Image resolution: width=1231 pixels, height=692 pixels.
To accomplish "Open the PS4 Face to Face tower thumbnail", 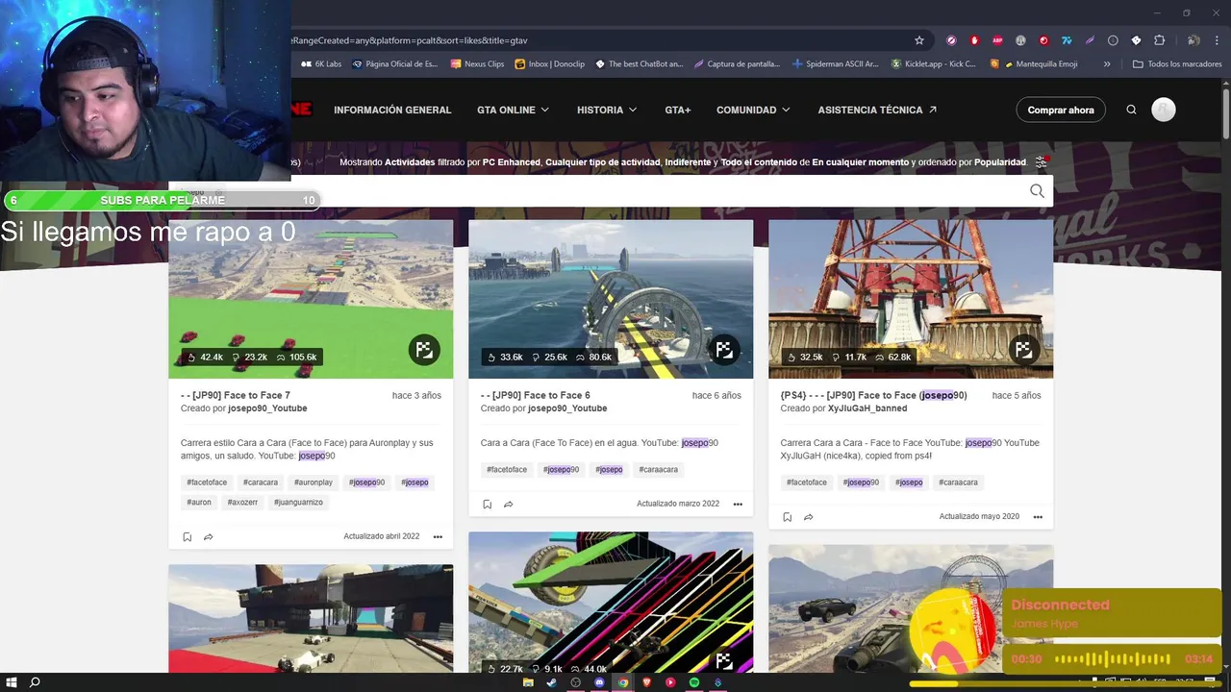I will 911,299.
